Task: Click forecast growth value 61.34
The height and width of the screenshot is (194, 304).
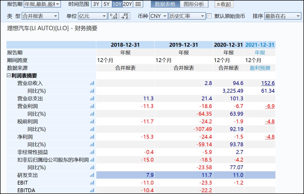Action: tap(268, 91)
